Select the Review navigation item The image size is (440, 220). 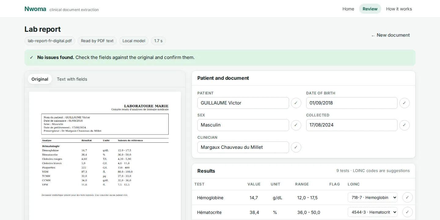[x=370, y=9]
